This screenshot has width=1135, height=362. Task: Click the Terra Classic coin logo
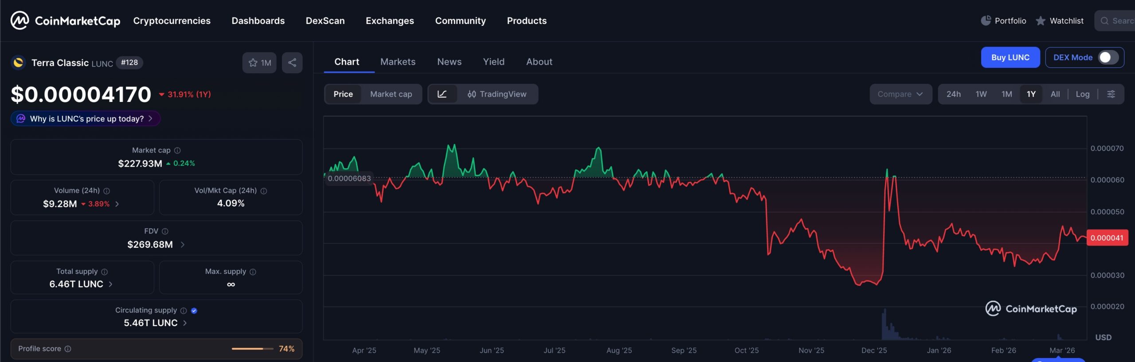(x=18, y=62)
